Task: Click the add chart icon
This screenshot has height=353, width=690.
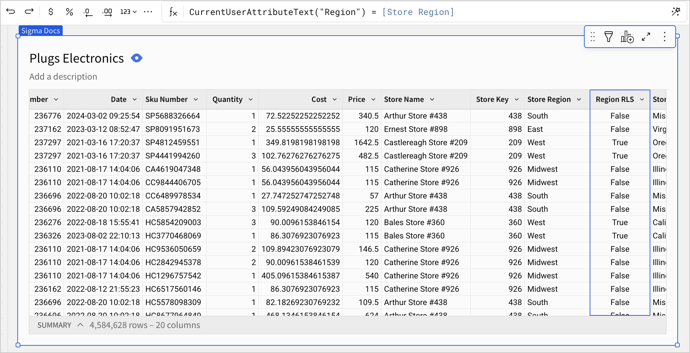Action: click(x=627, y=37)
